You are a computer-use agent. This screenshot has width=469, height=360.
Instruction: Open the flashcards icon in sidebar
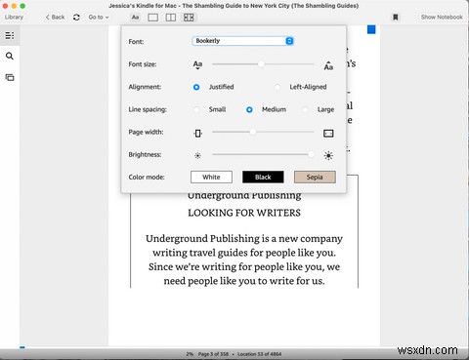(10, 77)
